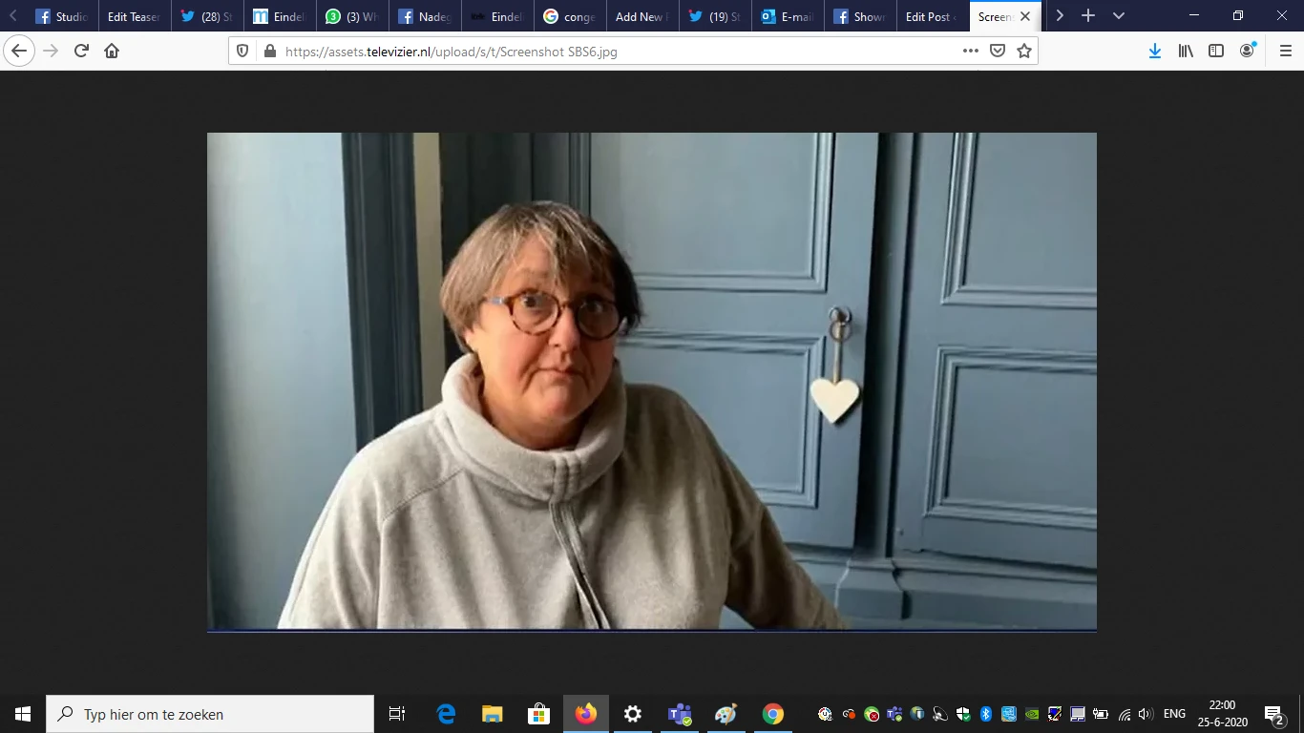Bookmark this page with the star icon

(x=1024, y=52)
